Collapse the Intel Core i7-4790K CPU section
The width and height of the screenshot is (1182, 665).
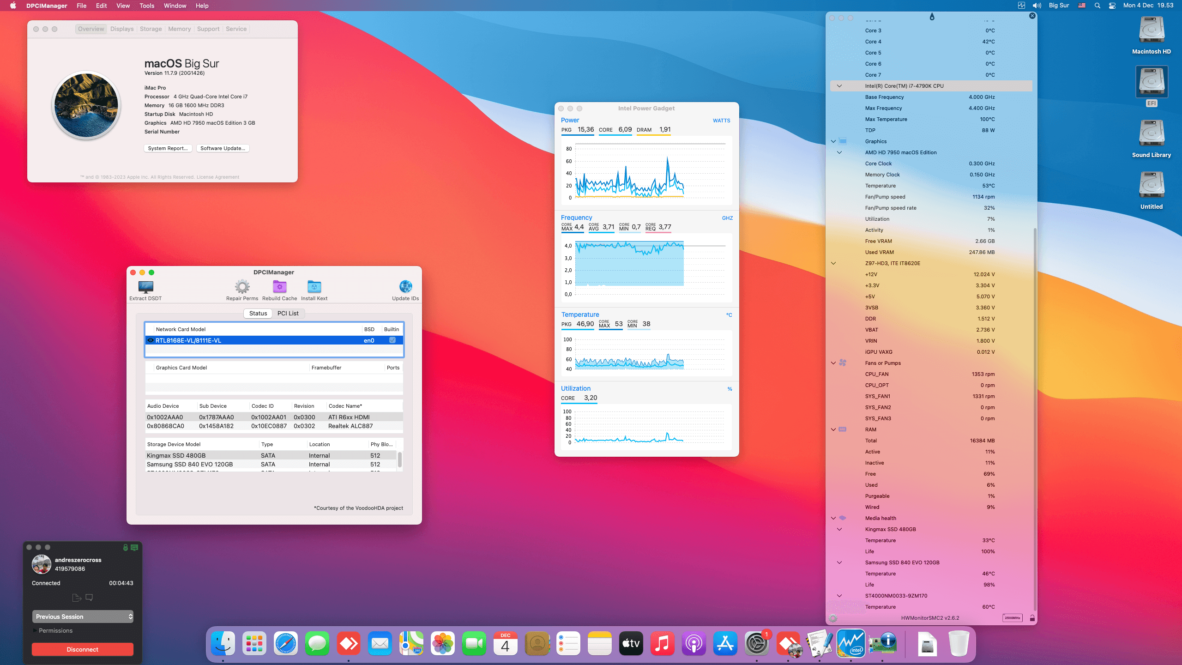[839, 86]
